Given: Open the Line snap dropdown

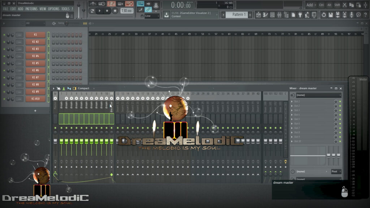Looking at the screenshot, I should [152, 16].
